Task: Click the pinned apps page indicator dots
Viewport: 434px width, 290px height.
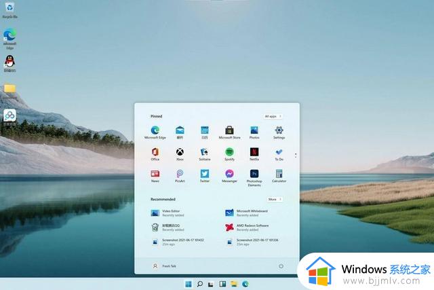Action: pos(296,156)
